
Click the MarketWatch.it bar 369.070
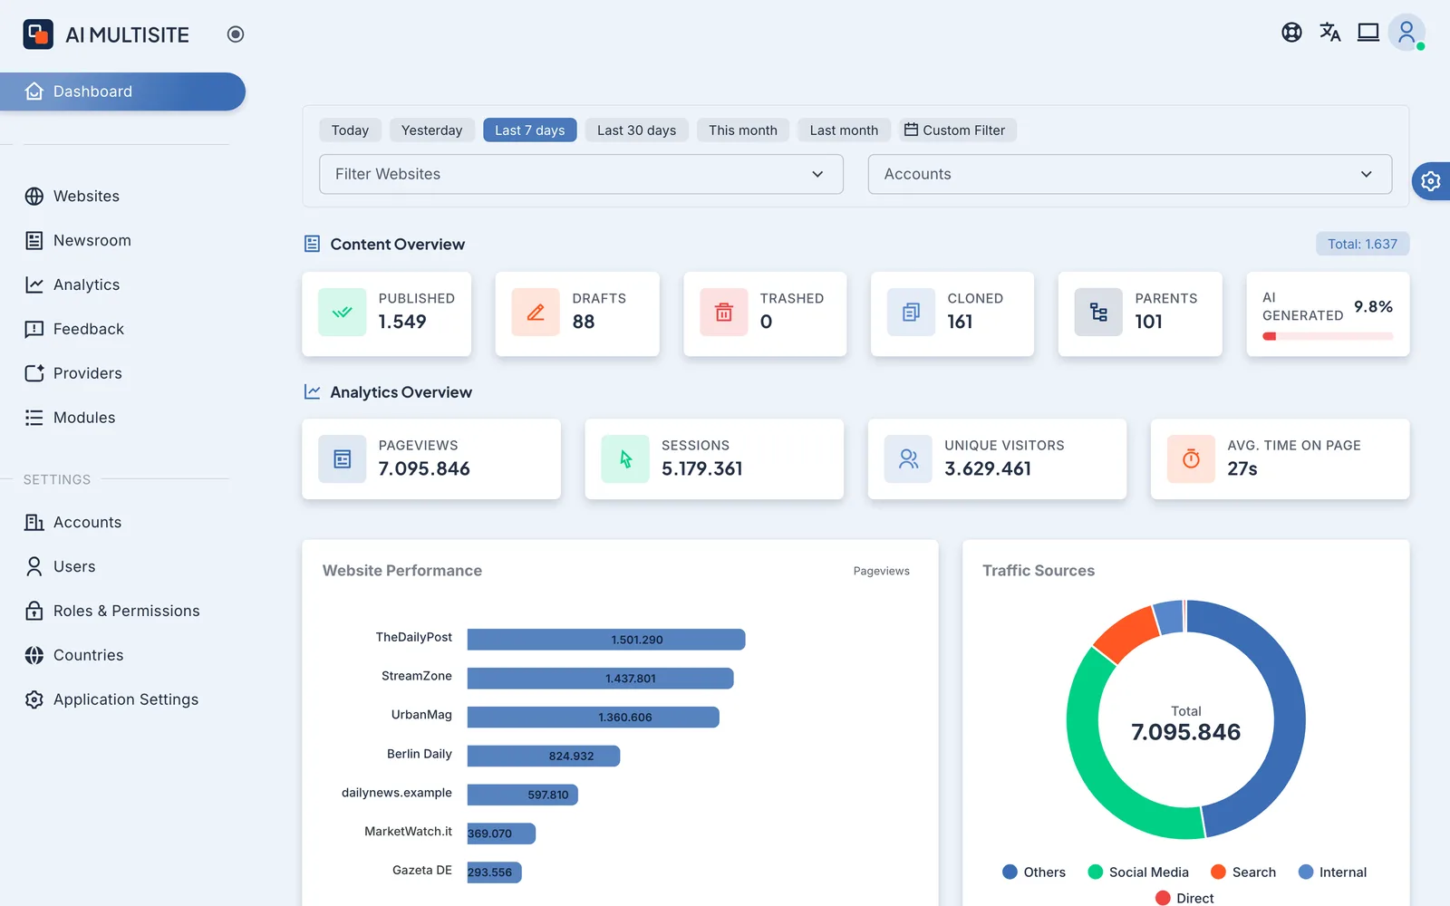[501, 834]
